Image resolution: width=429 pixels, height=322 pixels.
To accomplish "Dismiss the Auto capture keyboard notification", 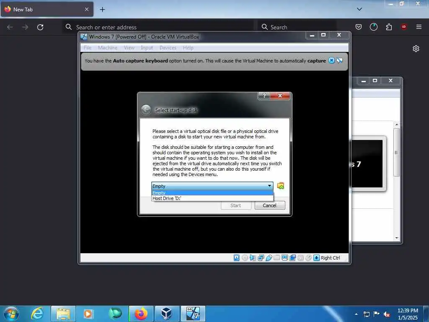I will [331, 60].
